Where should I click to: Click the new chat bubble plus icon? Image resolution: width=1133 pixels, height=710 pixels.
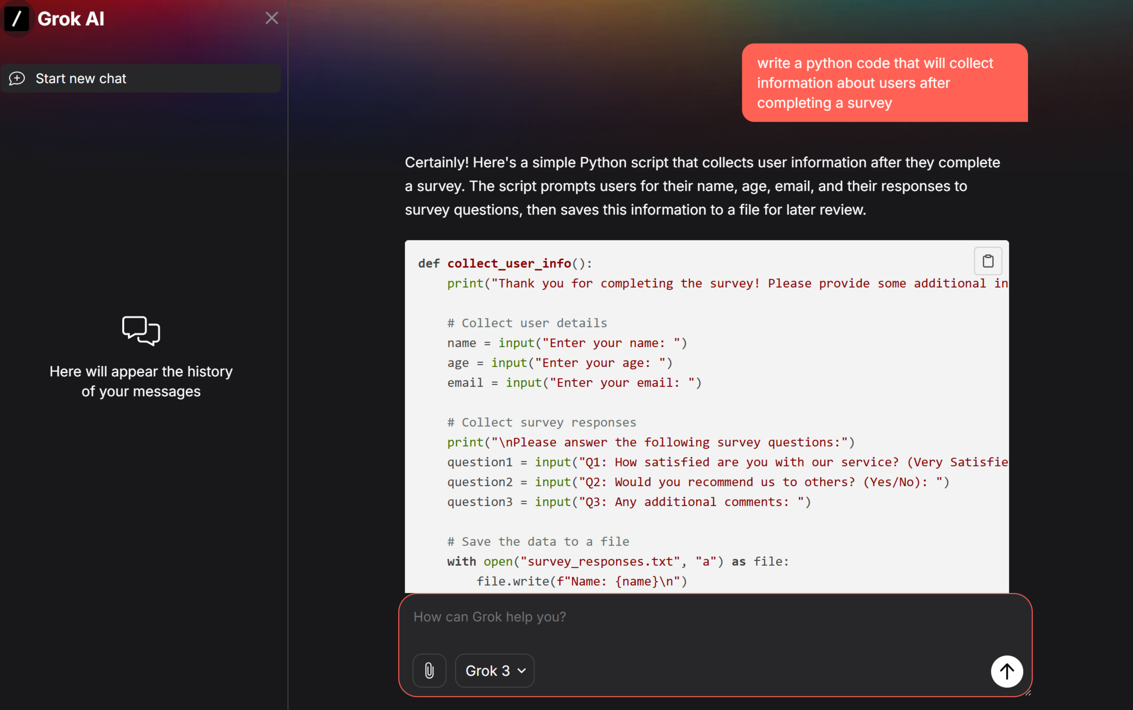click(17, 79)
